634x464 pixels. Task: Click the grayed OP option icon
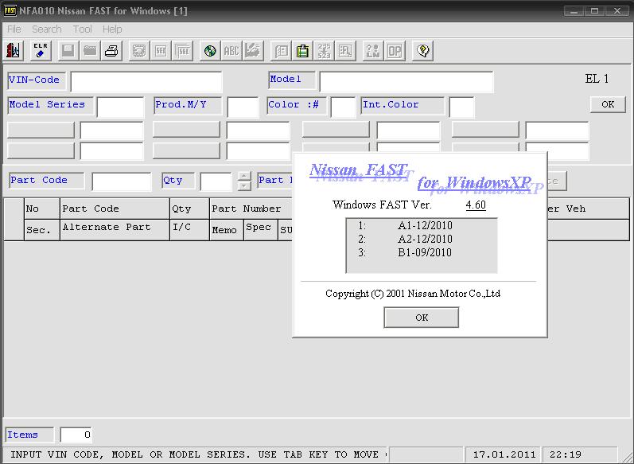(x=395, y=51)
